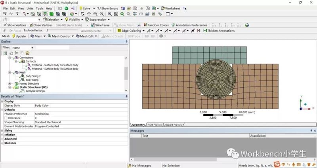Select the Vertex selection filter icon

(x=32, y=14)
